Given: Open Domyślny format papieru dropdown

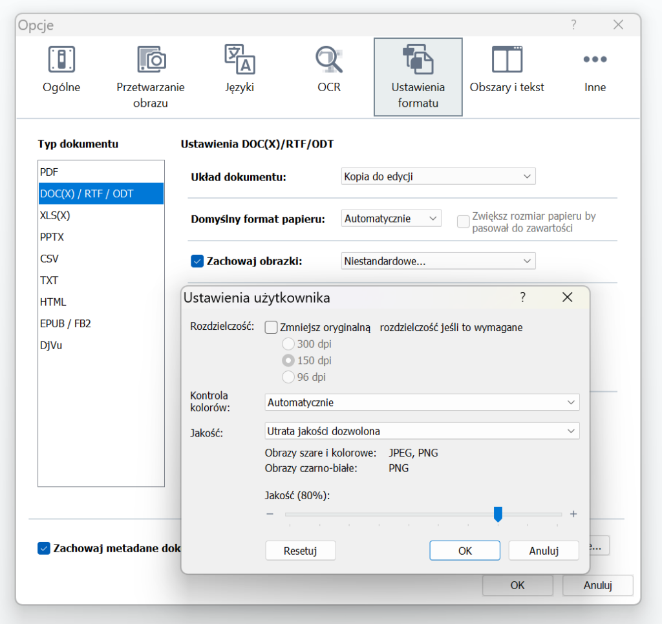Looking at the screenshot, I should (x=391, y=219).
